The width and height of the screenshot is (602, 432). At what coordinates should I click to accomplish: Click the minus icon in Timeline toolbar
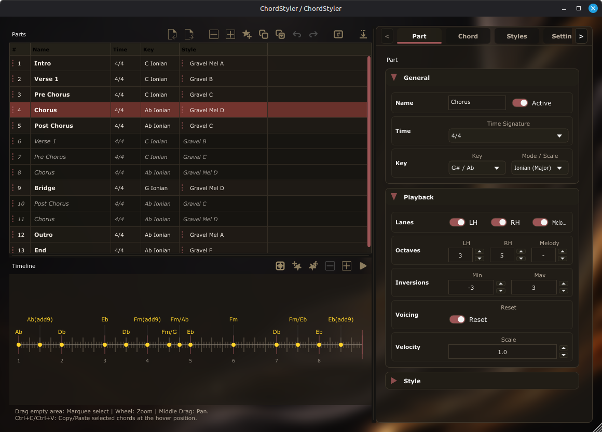[330, 266]
